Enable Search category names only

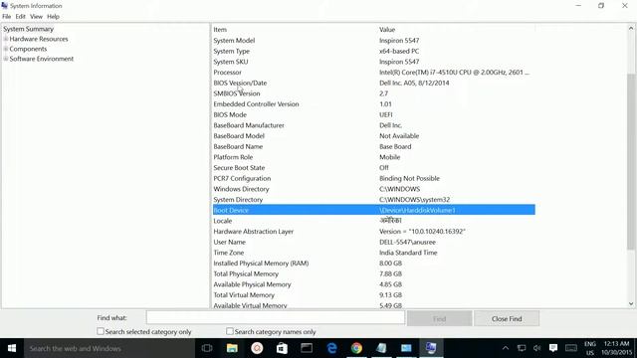coord(230,331)
